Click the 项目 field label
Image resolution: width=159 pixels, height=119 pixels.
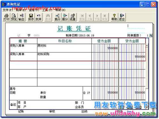[22, 103]
